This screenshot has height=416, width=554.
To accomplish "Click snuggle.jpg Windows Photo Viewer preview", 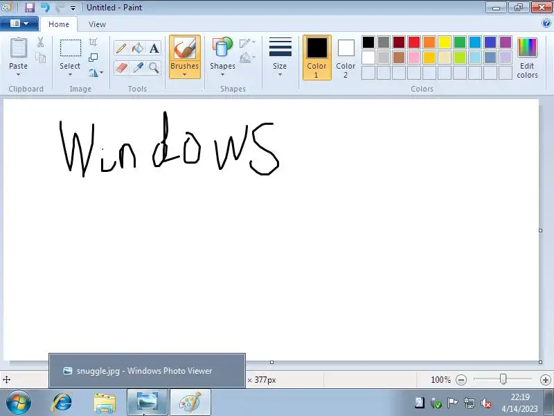I will point(147,370).
